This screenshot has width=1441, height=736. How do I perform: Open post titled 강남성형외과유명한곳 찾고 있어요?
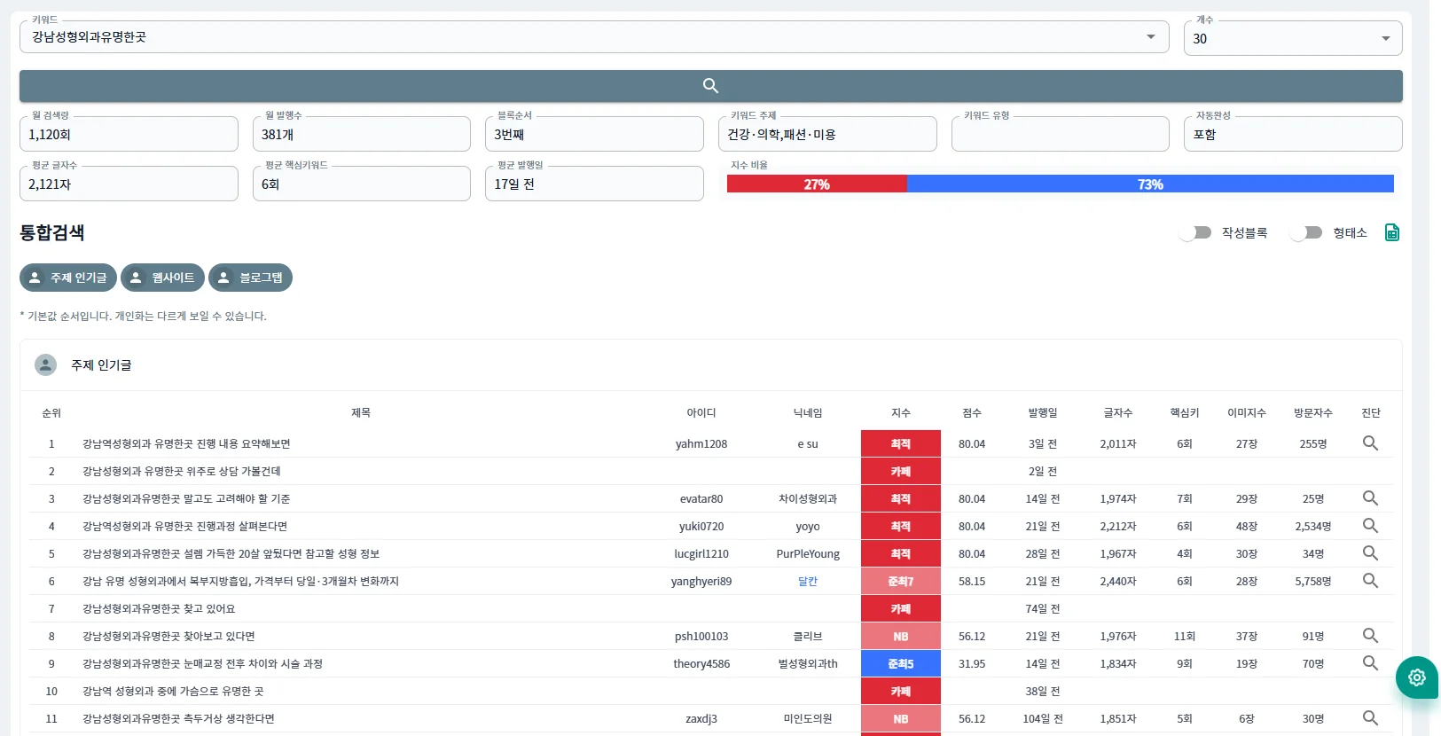tap(159, 608)
